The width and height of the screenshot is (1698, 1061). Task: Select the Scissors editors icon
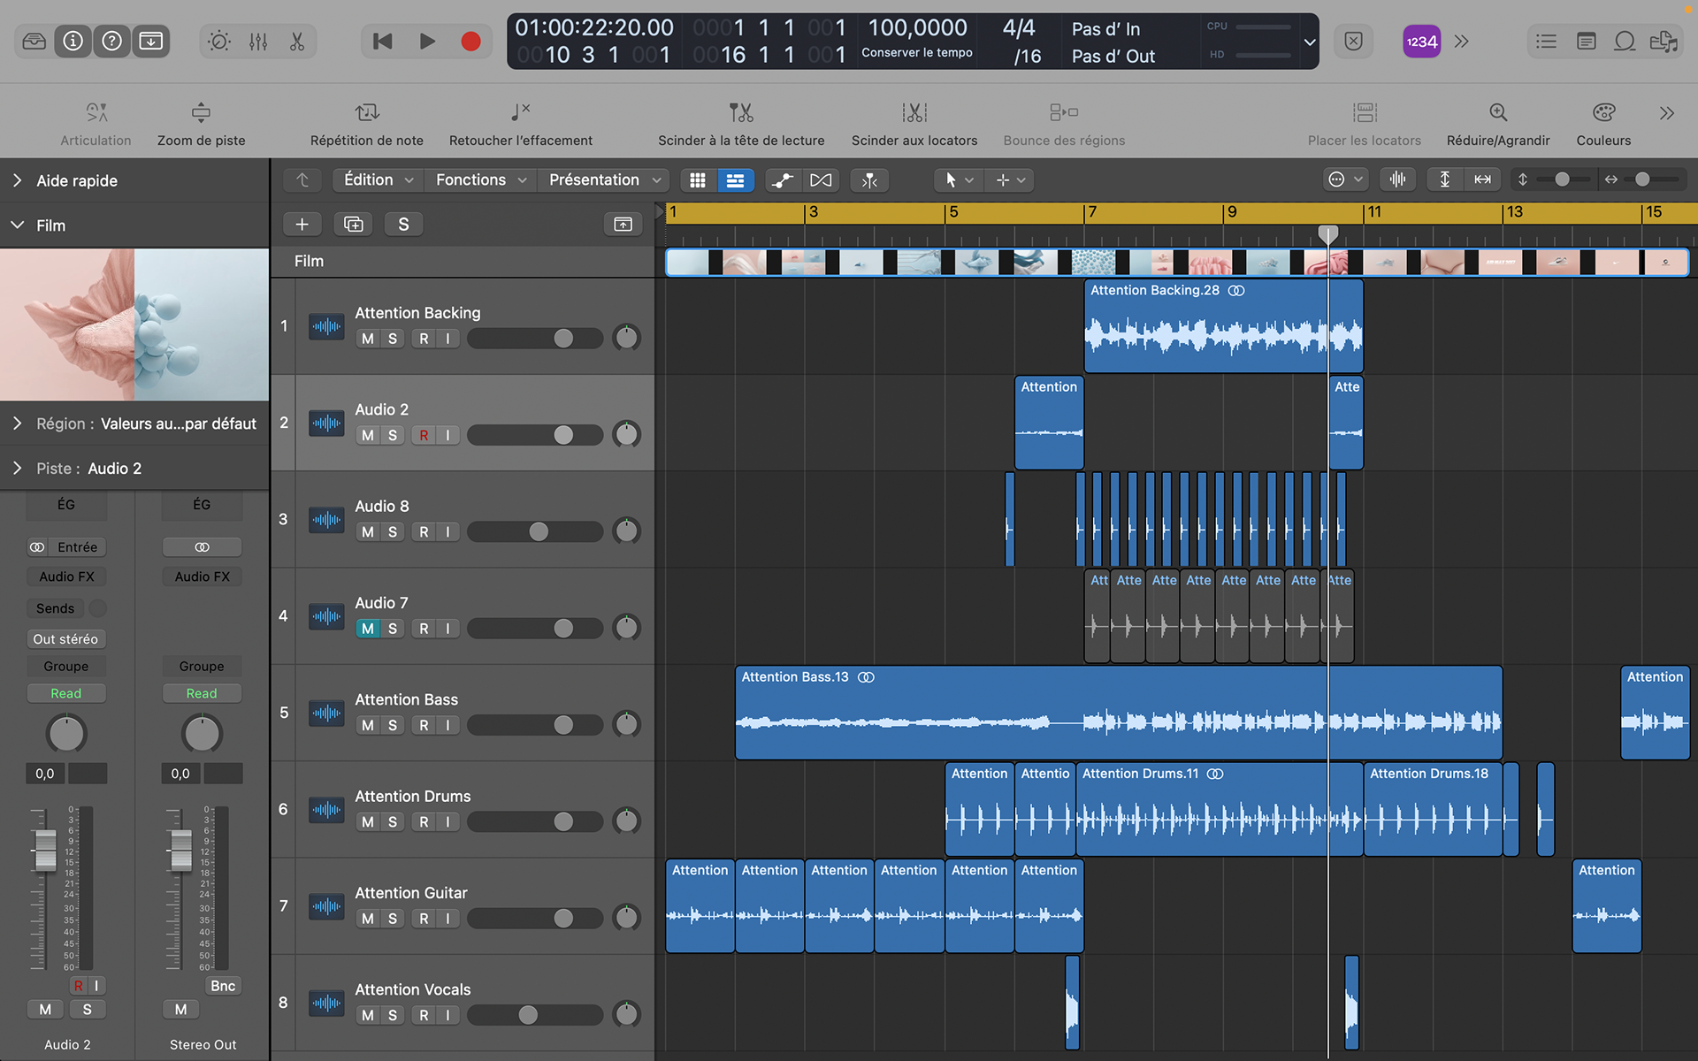(x=297, y=42)
